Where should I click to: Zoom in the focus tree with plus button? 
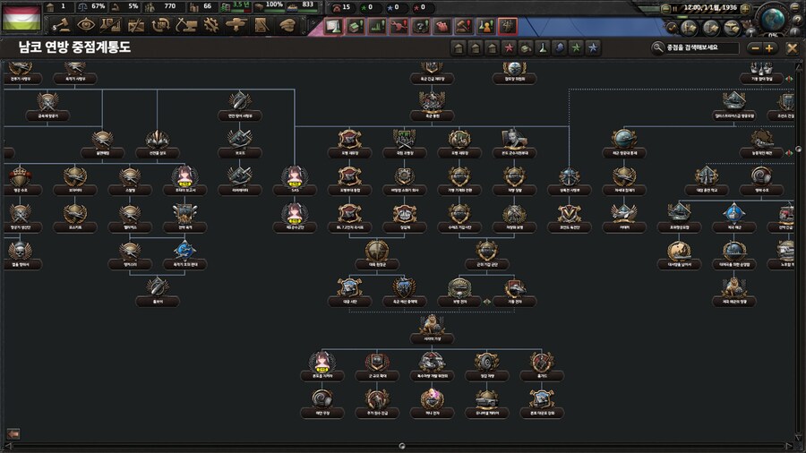pos(770,47)
